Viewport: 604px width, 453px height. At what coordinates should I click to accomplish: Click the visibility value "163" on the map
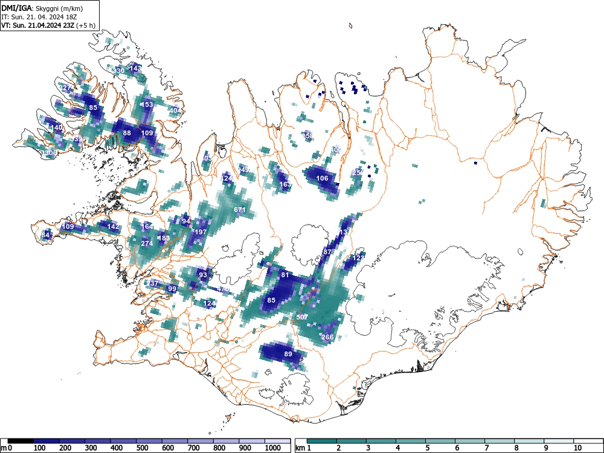point(286,184)
